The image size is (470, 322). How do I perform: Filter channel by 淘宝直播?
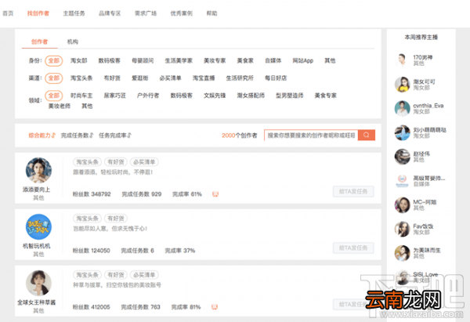(204, 78)
